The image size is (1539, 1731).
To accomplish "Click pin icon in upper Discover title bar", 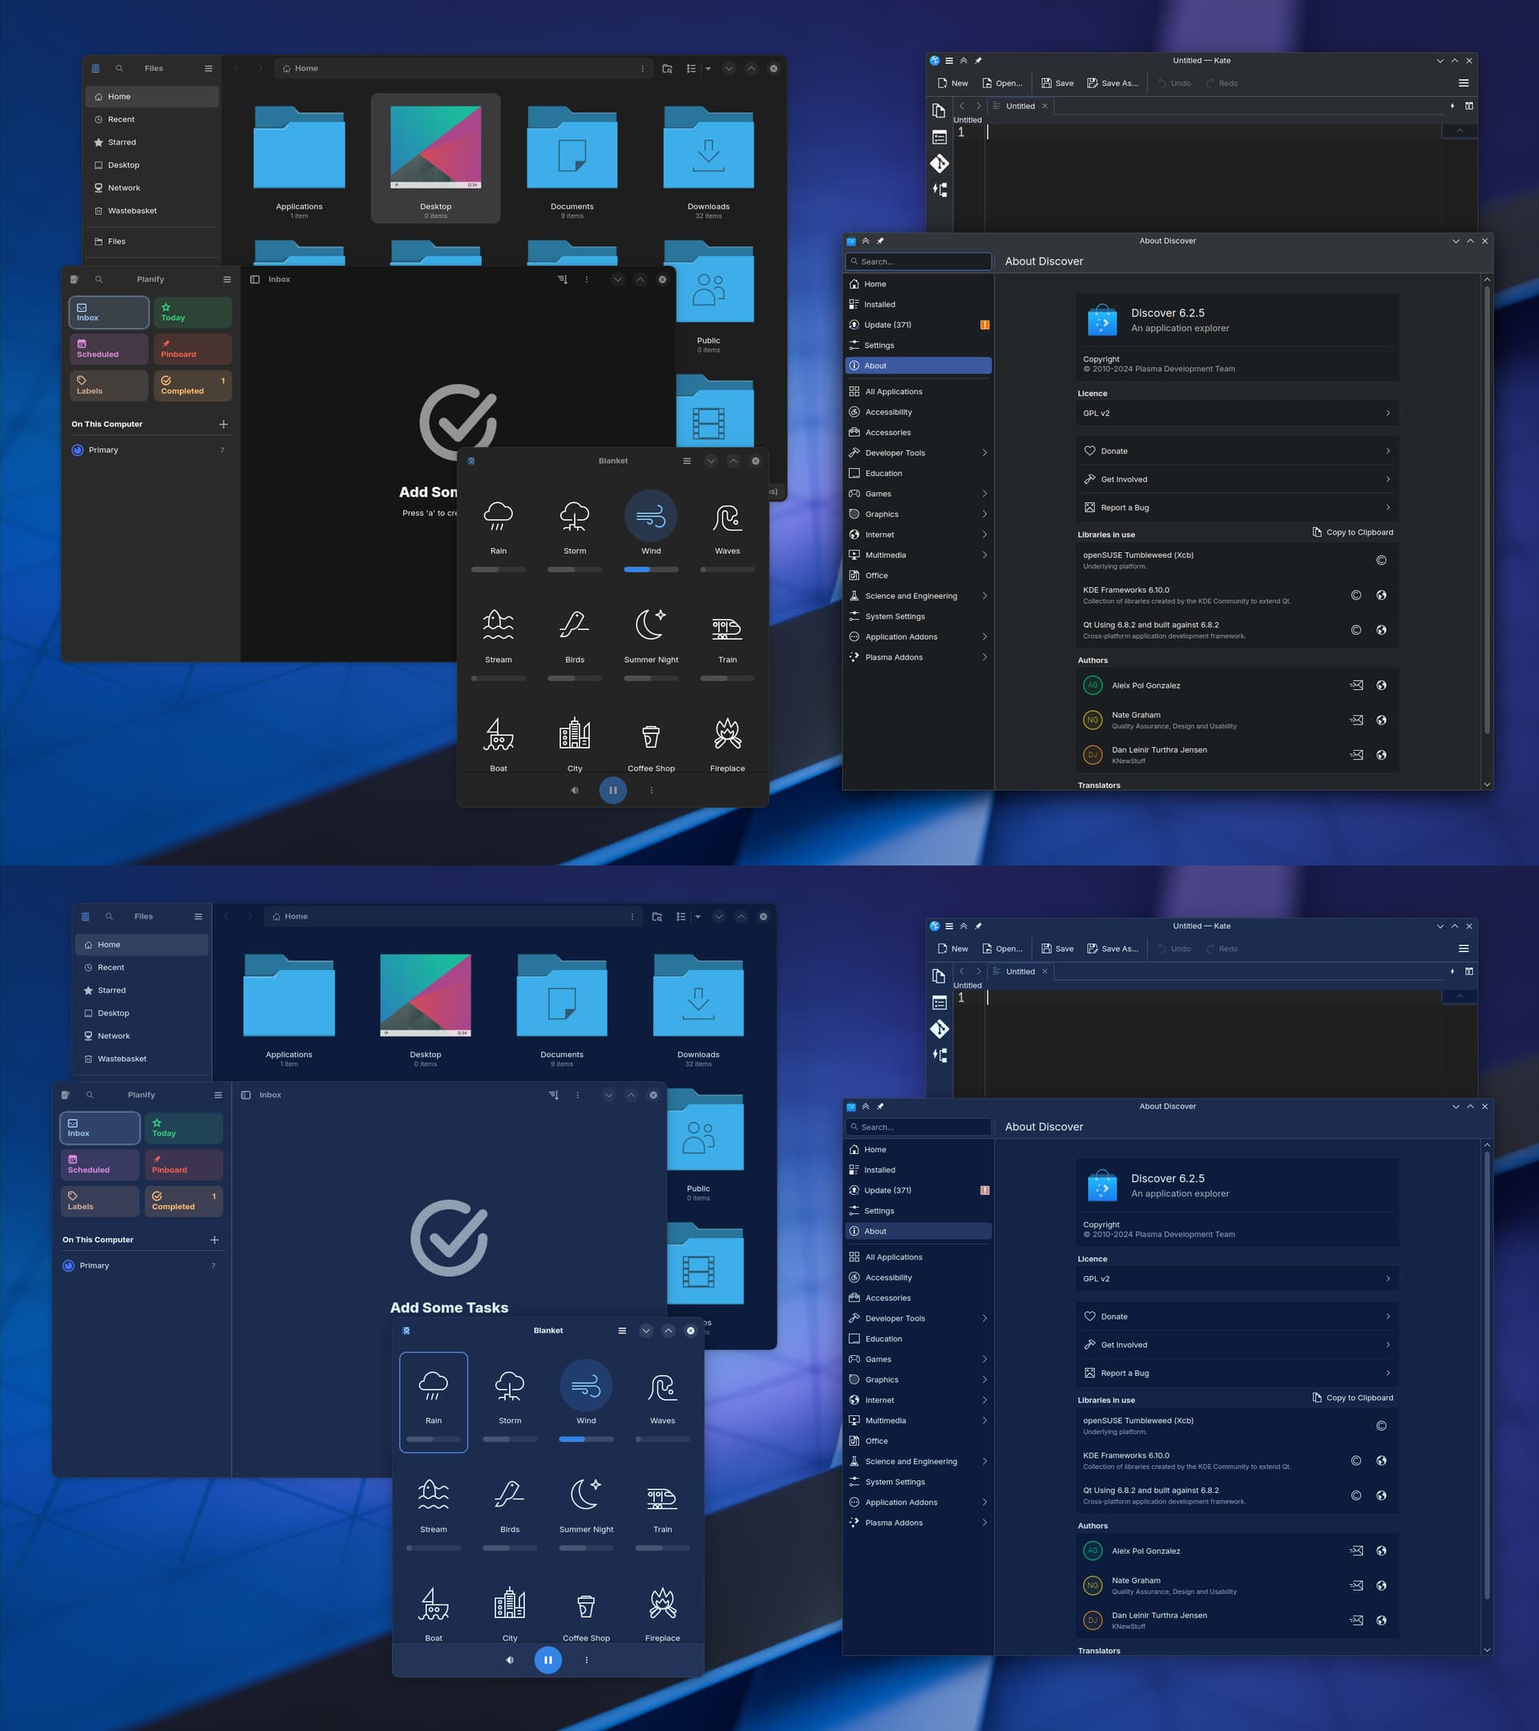I will coord(880,241).
